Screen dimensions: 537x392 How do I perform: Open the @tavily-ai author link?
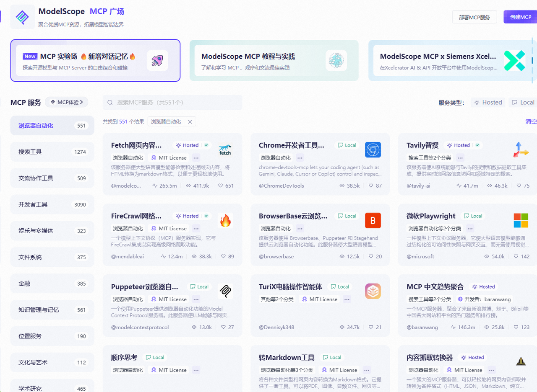pos(418,186)
